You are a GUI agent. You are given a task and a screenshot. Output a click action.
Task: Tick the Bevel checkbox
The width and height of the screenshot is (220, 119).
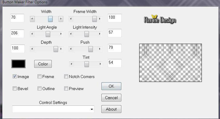pyautogui.click(x=15, y=88)
